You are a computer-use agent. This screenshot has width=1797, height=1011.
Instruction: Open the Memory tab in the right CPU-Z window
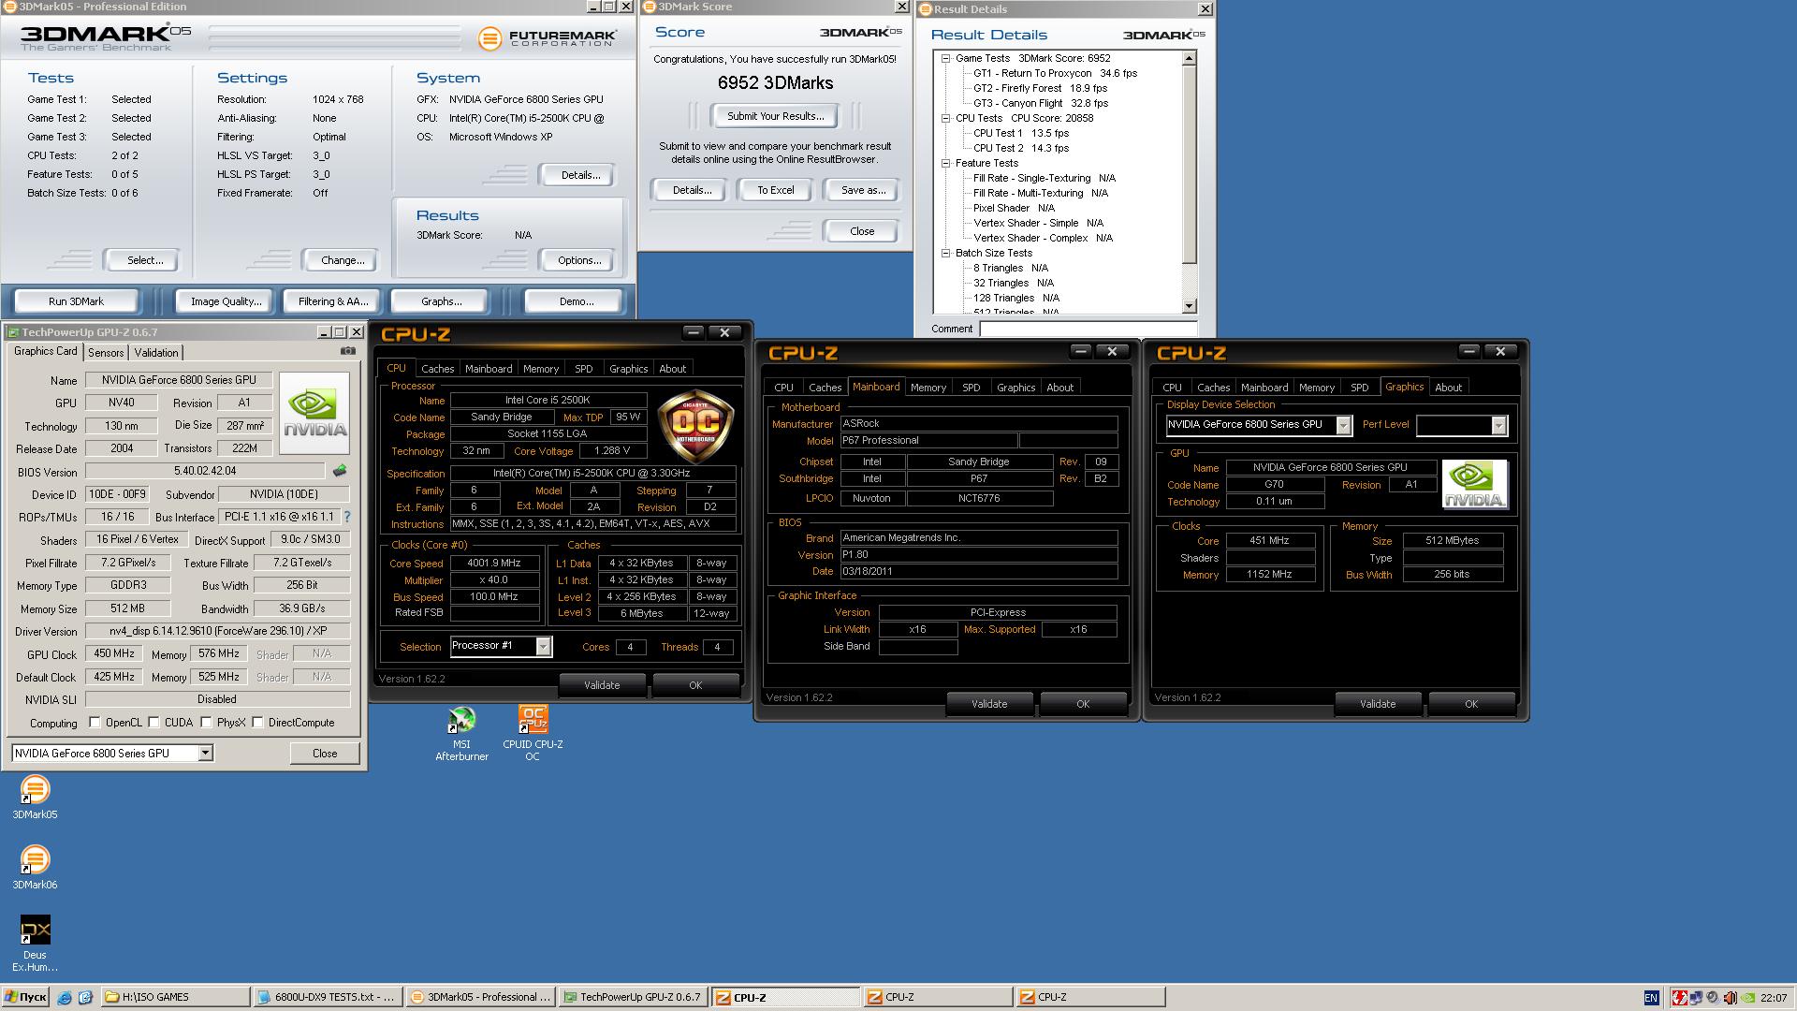click(1316, 388)
